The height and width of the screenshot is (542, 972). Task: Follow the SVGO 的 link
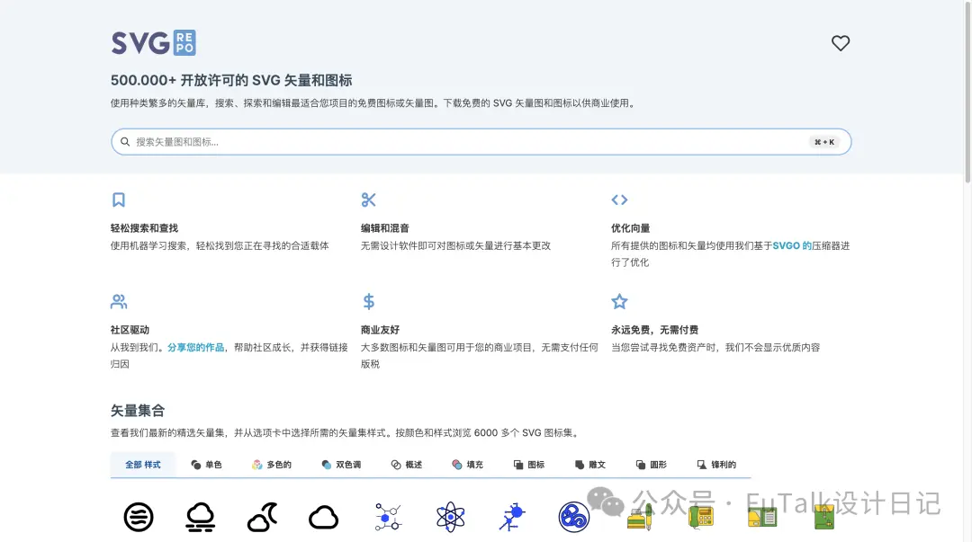click(792, 246)
